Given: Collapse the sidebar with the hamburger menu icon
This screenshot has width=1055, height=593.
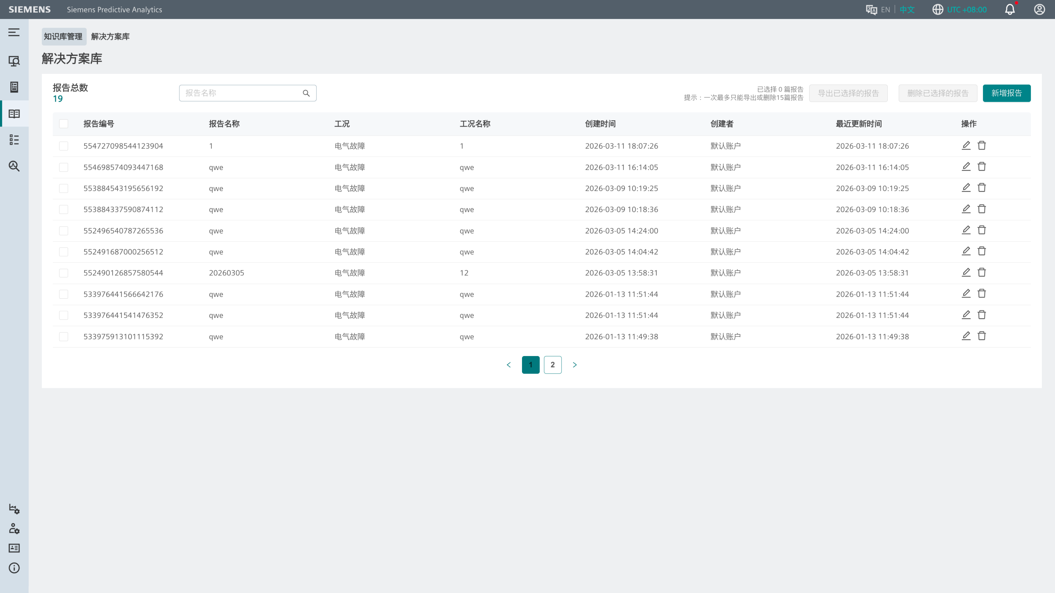Looking at the screenshot, I should click(x=14, y=32).
